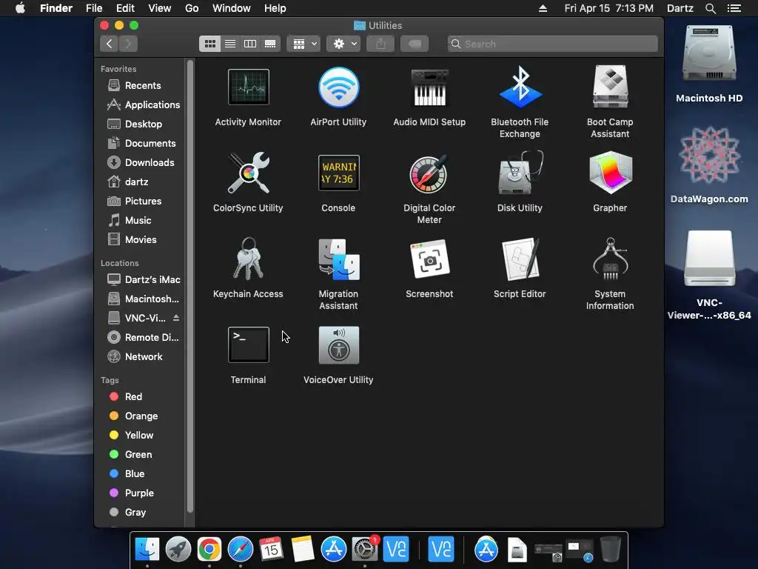This screenshot has height=569, width=758.
Task: Select Migration Assistant icon
Action: click(x=338, y=259)
